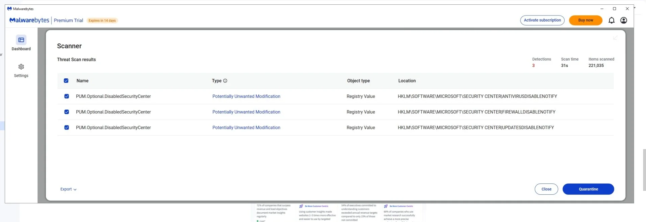Click Activate subscription button

click(542, 20)
